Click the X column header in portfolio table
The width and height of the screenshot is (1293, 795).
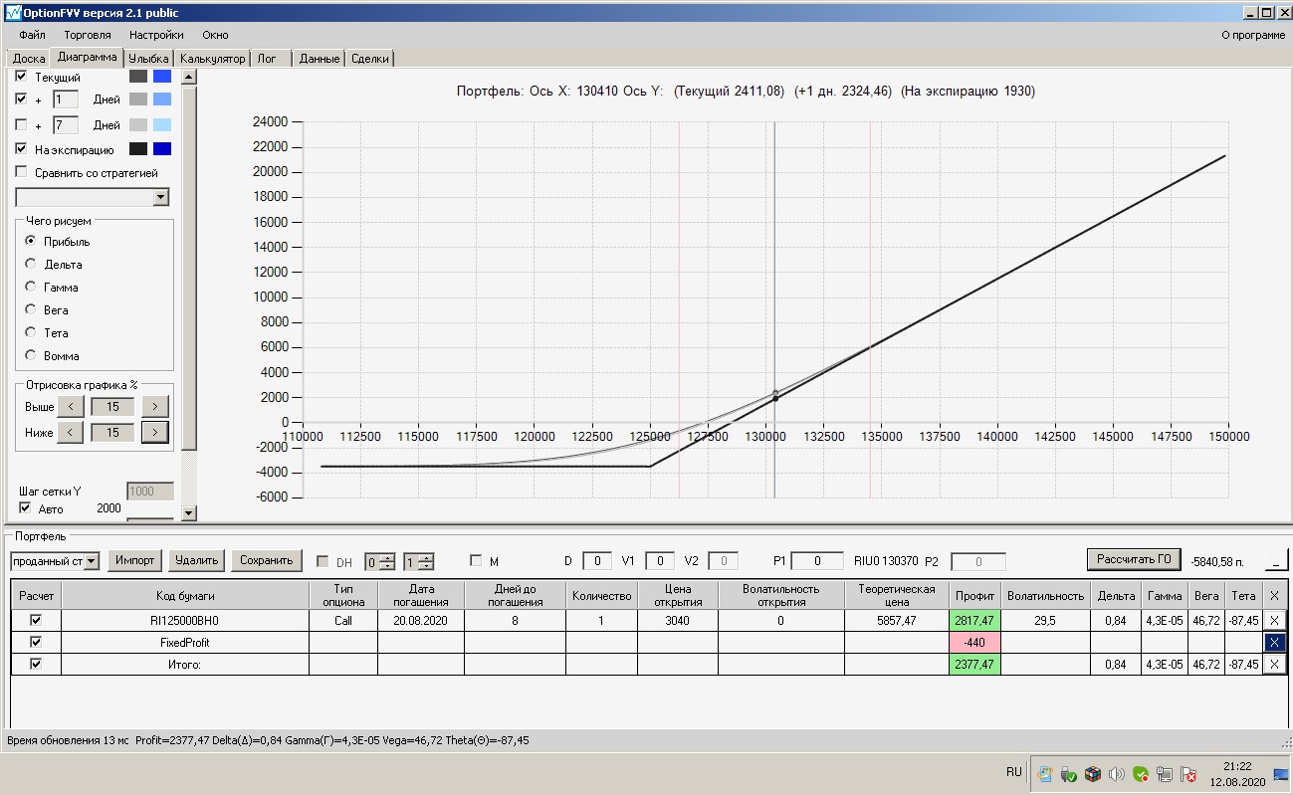pyautogui.click(x=1274, y=595)
